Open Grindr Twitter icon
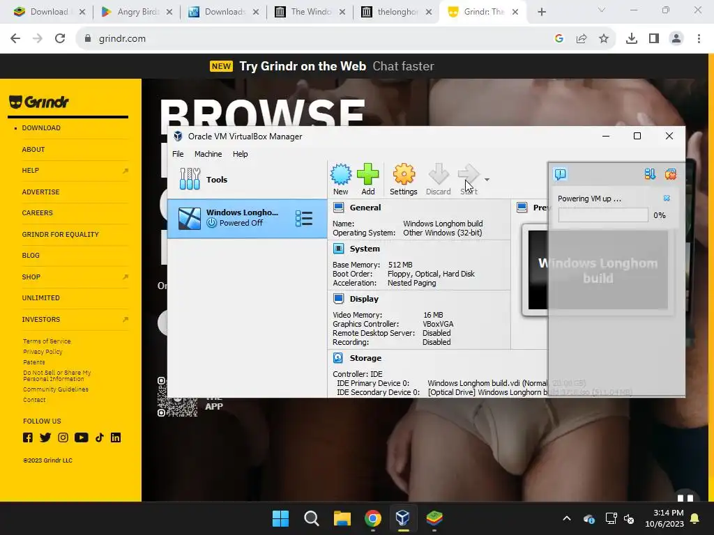 pos(45,437)
